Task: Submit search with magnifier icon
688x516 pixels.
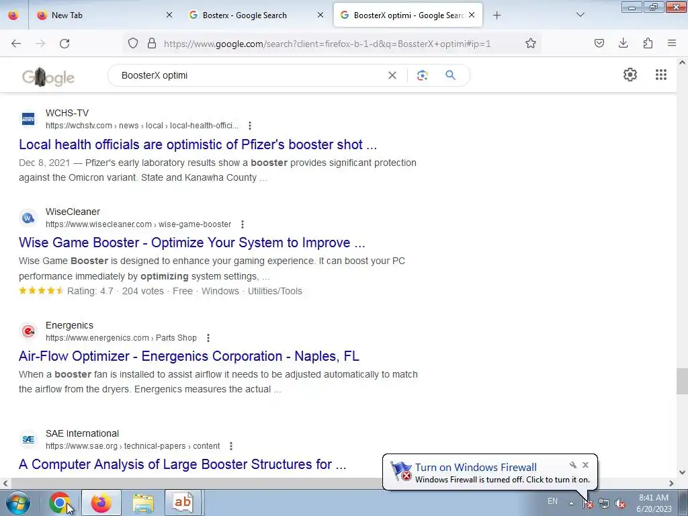Action: 450,75
